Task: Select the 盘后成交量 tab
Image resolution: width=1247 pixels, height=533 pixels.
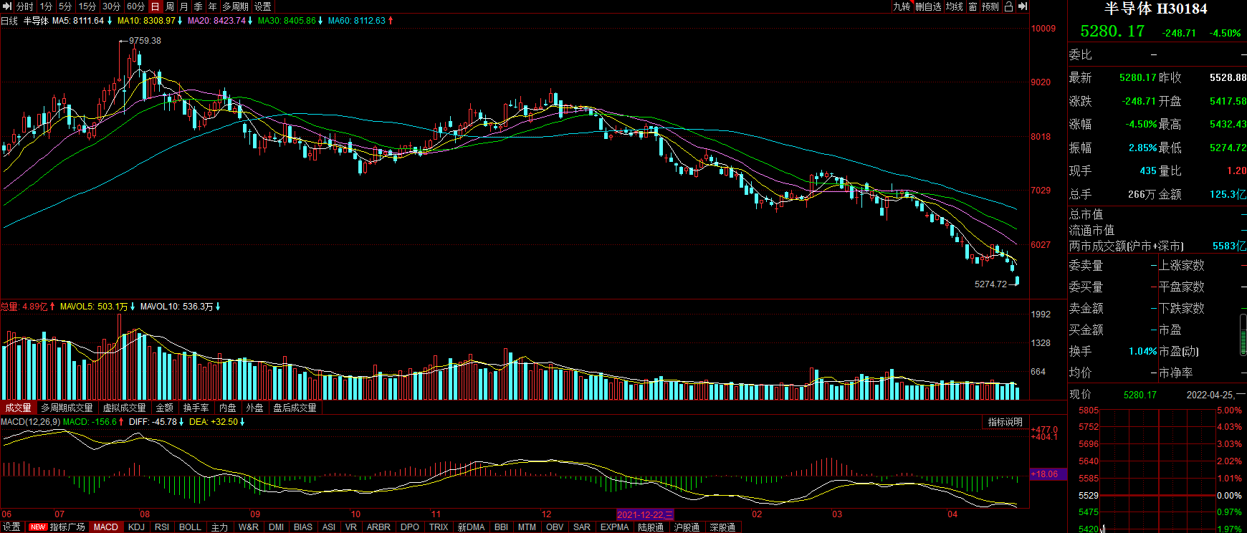Action: [295, 408]
